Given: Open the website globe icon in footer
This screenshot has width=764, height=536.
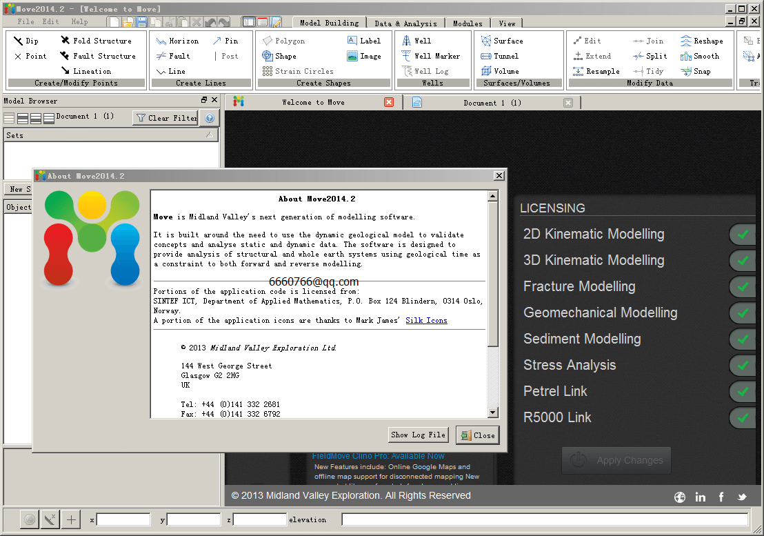Looking at the screenshot, I should [x=680, y=497].
